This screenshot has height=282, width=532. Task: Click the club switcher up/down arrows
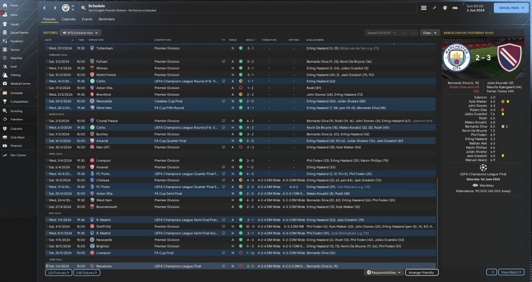point(73,8)
